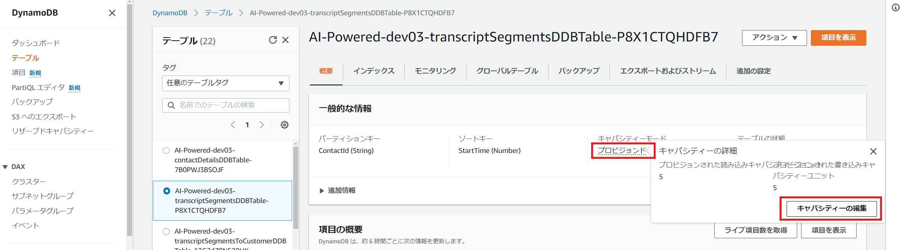
Task: Open イベント in the sidebar
Action: 25,226
